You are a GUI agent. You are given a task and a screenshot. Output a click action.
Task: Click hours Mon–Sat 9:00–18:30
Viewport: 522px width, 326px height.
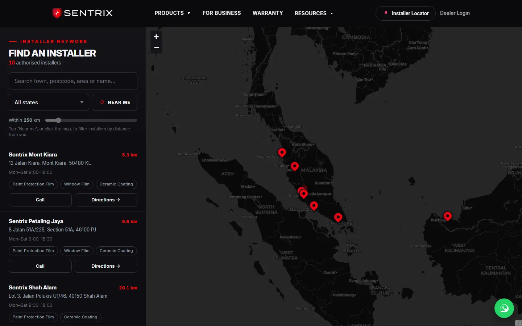point(30,239)
